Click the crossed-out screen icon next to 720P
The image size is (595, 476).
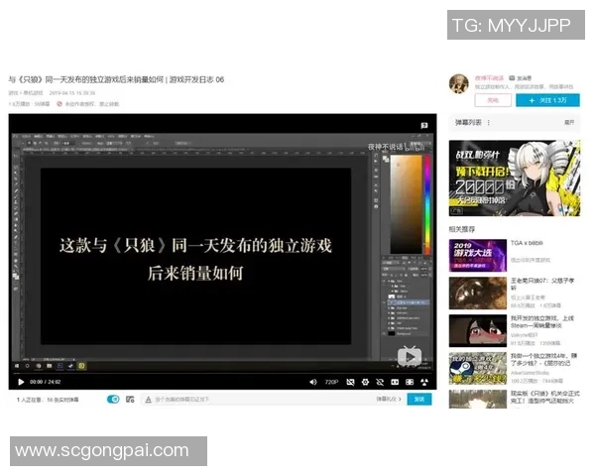pos(350,382)
